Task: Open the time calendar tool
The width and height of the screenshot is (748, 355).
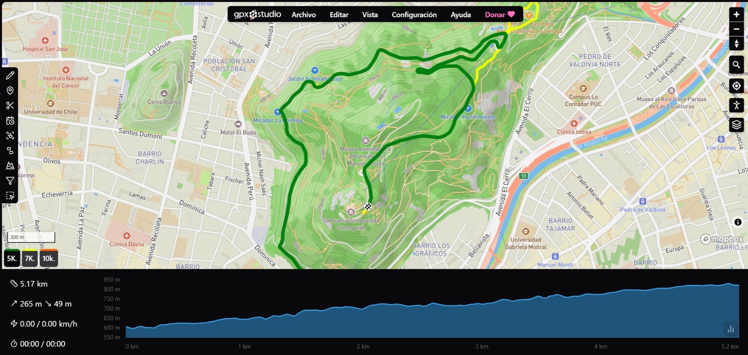Action: tap(10, 121)
